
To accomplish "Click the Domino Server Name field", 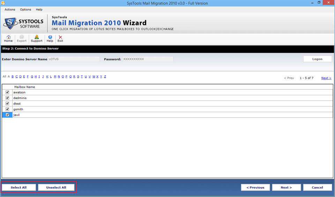I will coord(74,59).
